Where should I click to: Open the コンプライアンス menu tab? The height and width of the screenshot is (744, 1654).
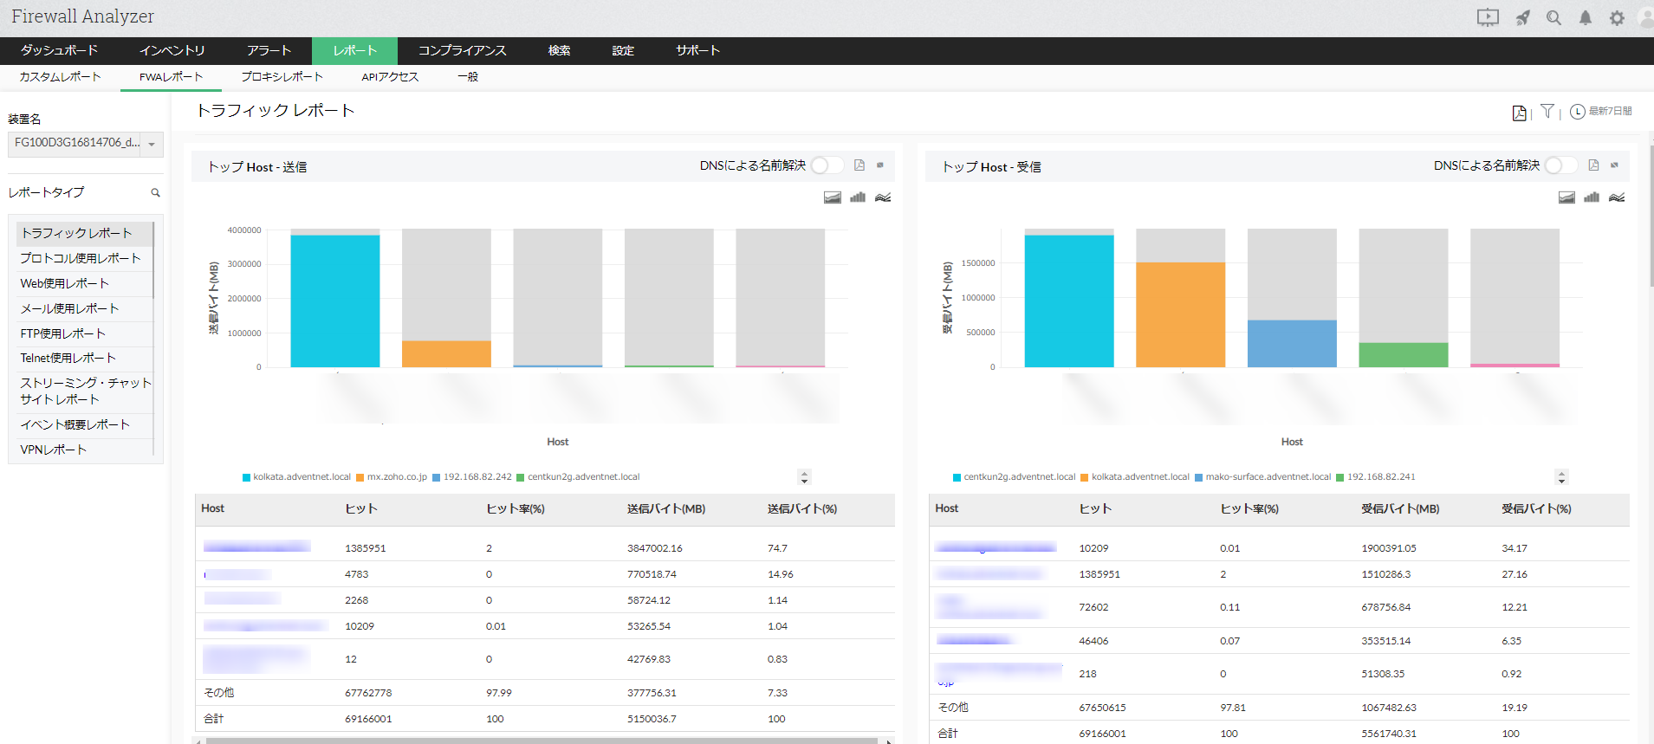462,50
